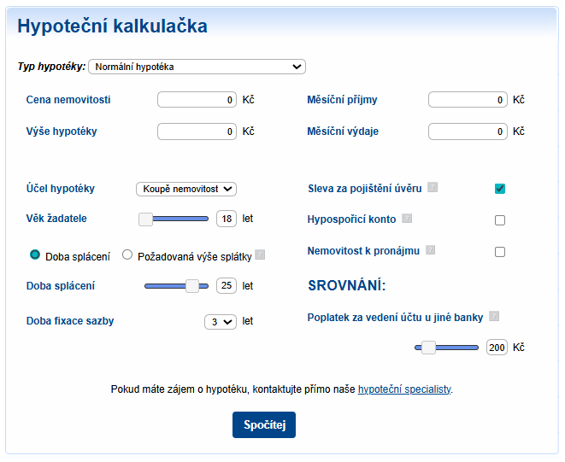The image size is (565, 462).
Task: Focus the Měsíční příjmy input field
Action: pyautogui.click(x=468, y=100)
